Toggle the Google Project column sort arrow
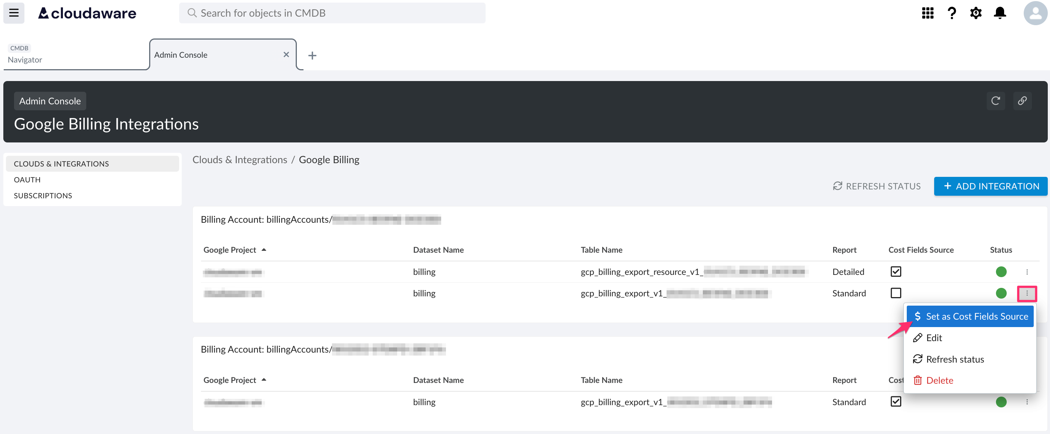Image resolution: width=1050 pixels, height=434 pixels. pos(264,249)
